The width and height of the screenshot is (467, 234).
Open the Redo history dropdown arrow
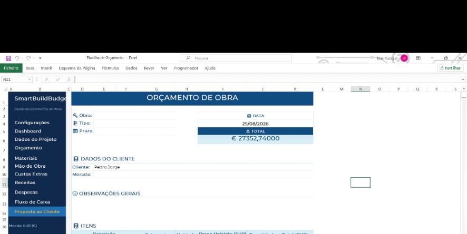34,58
